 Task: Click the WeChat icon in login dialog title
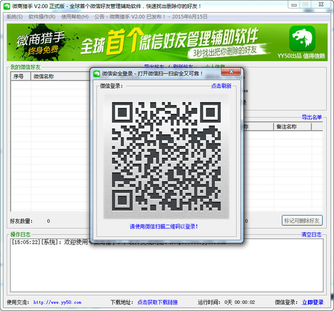pos(96,73)
